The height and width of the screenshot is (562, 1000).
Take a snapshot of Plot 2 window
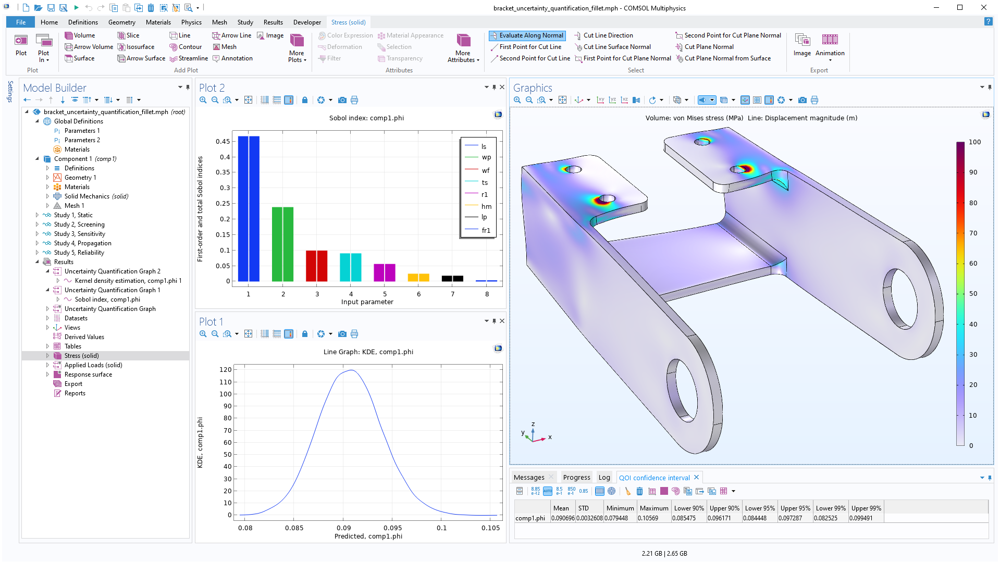(x=342, y=100)
